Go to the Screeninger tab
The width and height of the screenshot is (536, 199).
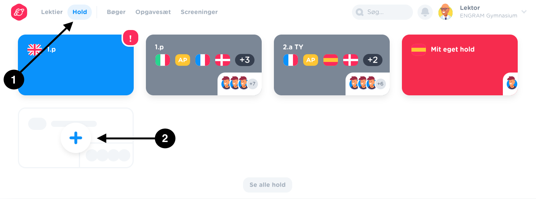pos(199,12)
